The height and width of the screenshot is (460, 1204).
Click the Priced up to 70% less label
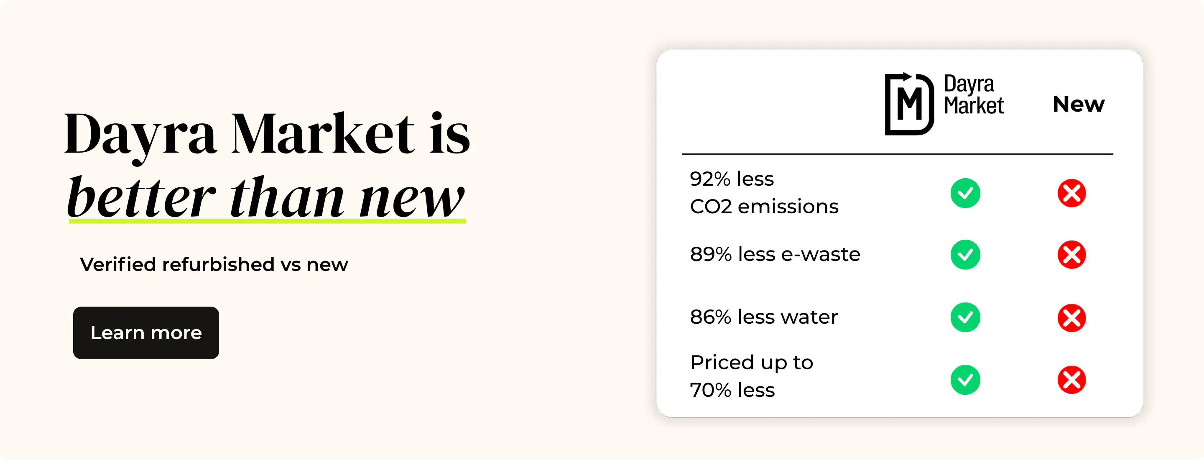pos(751,376)
